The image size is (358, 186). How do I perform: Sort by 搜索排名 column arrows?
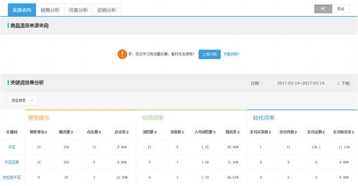click(46, 132)
